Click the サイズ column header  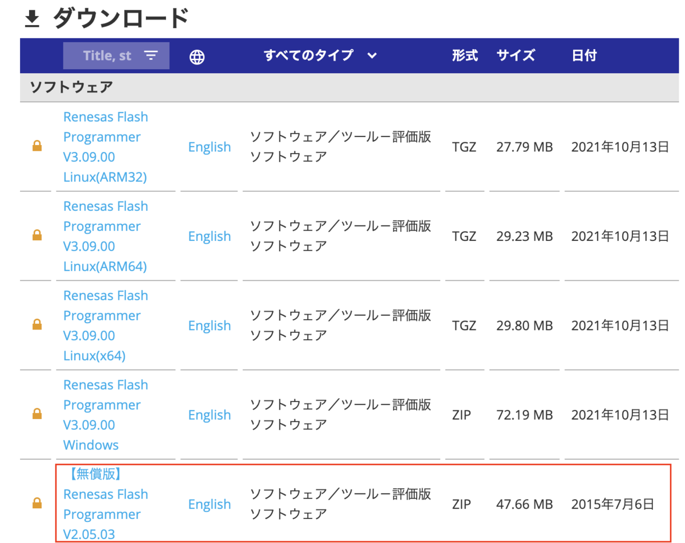tap(515, 55)
